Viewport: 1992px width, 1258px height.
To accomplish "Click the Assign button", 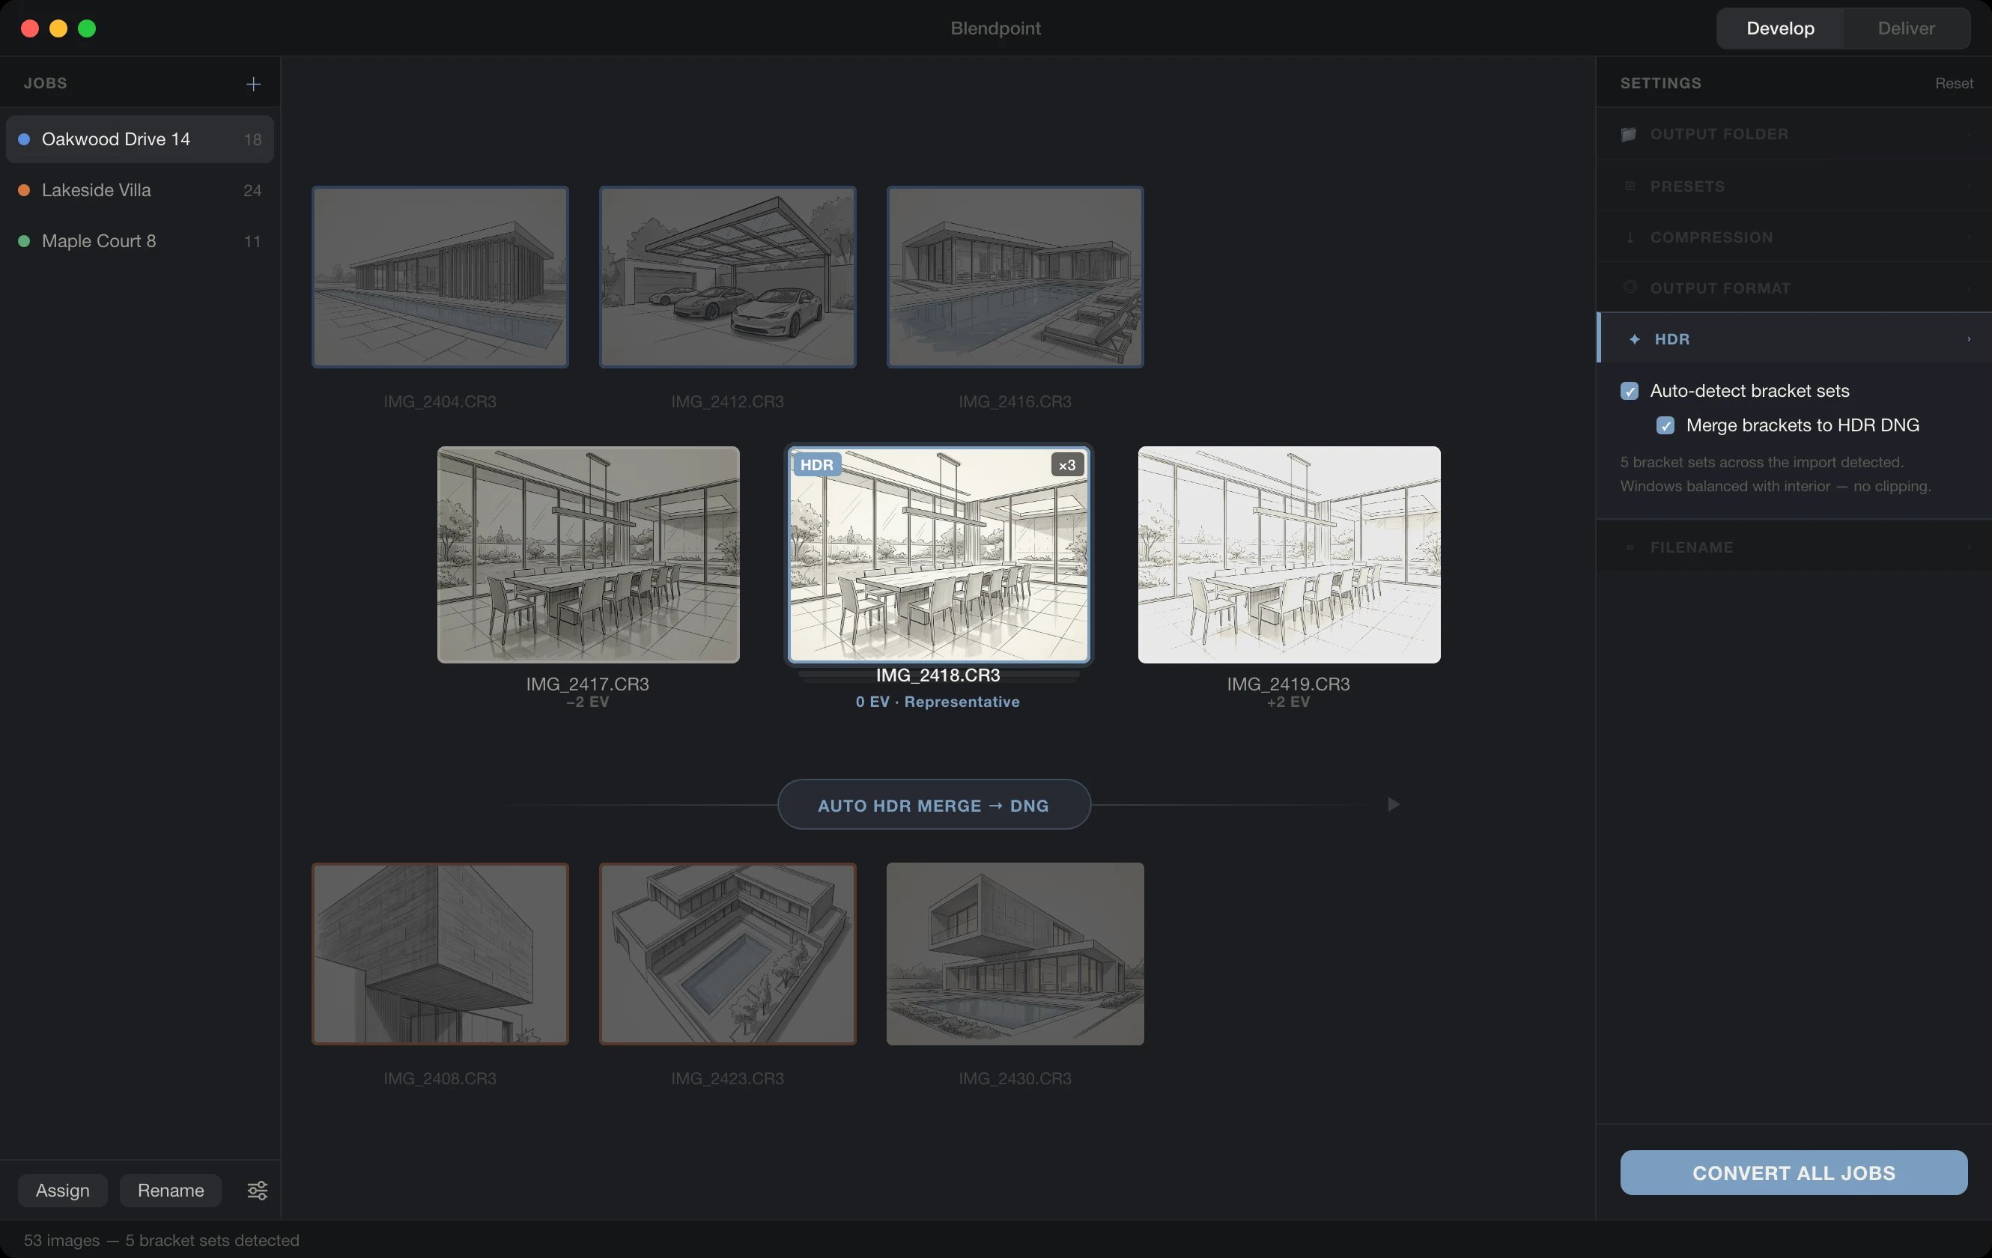I will (x=63, y=1190).
